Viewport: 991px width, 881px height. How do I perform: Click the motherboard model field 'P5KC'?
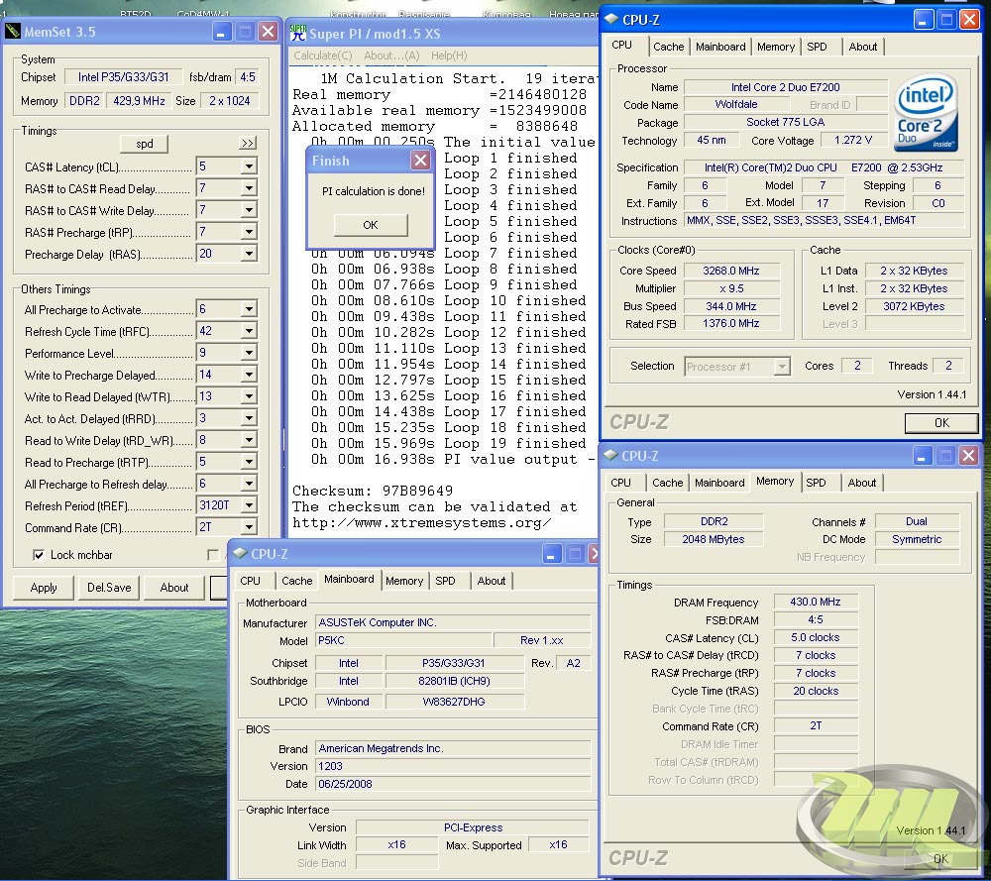pos(404,640)
